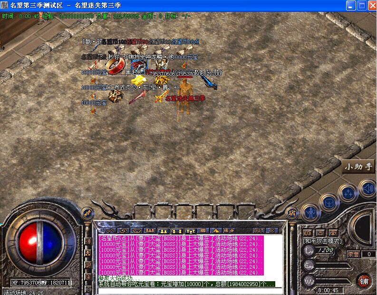Click the 名望币5点 drop message line
The image size is (377, 295).
click(x=181, y=238)
